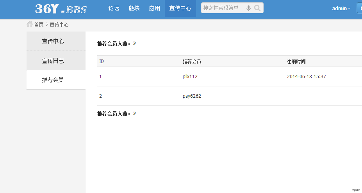
Task: Open the 应用 nav menu item
Action: pos(154,8)
